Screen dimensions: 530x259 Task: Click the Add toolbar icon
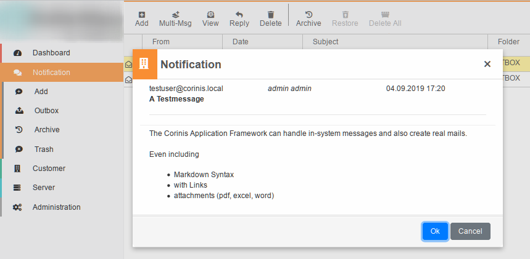pos(142,14)
